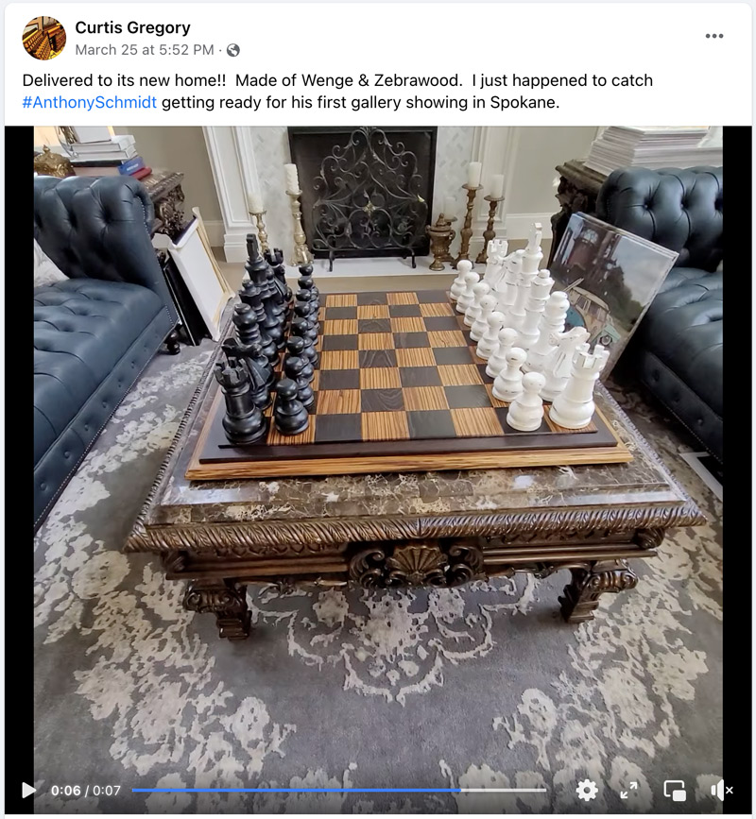Click the painting leaning on the sofa in video

coord(611,284)
